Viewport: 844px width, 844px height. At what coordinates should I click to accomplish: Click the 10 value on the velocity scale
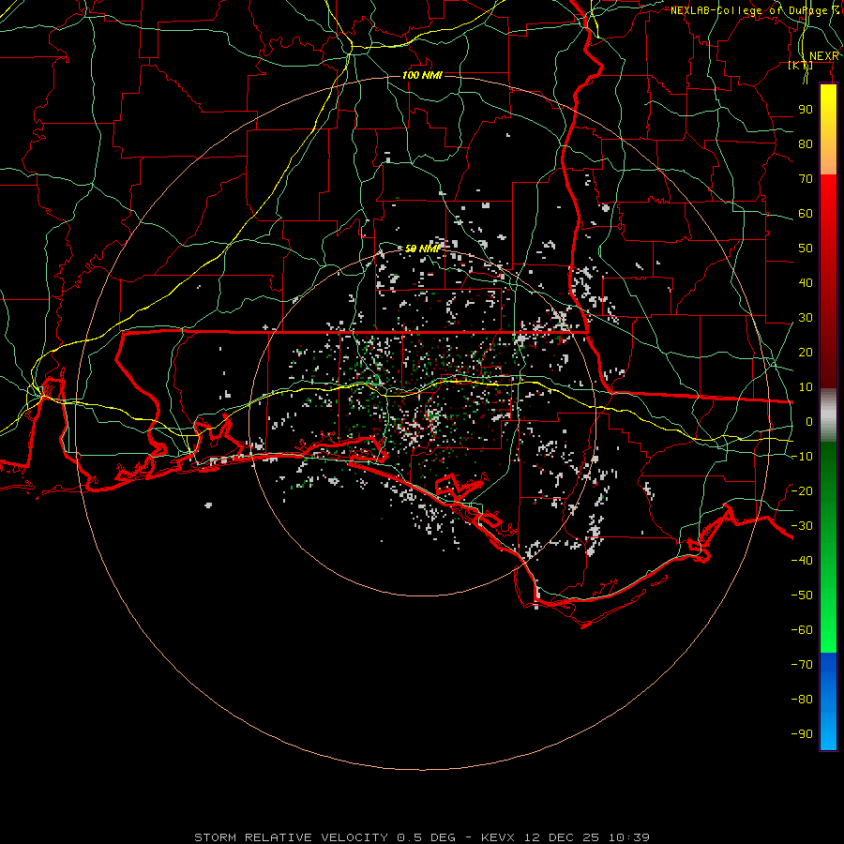[806, 387]
